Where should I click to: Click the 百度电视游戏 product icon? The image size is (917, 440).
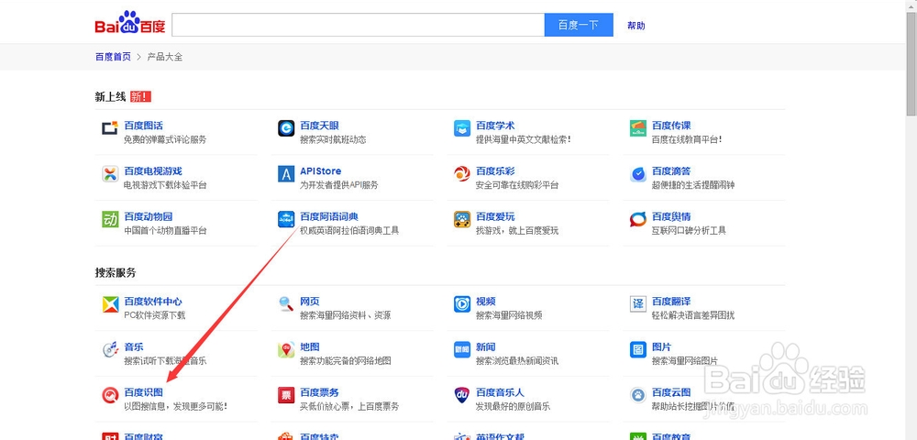[110, 173]
